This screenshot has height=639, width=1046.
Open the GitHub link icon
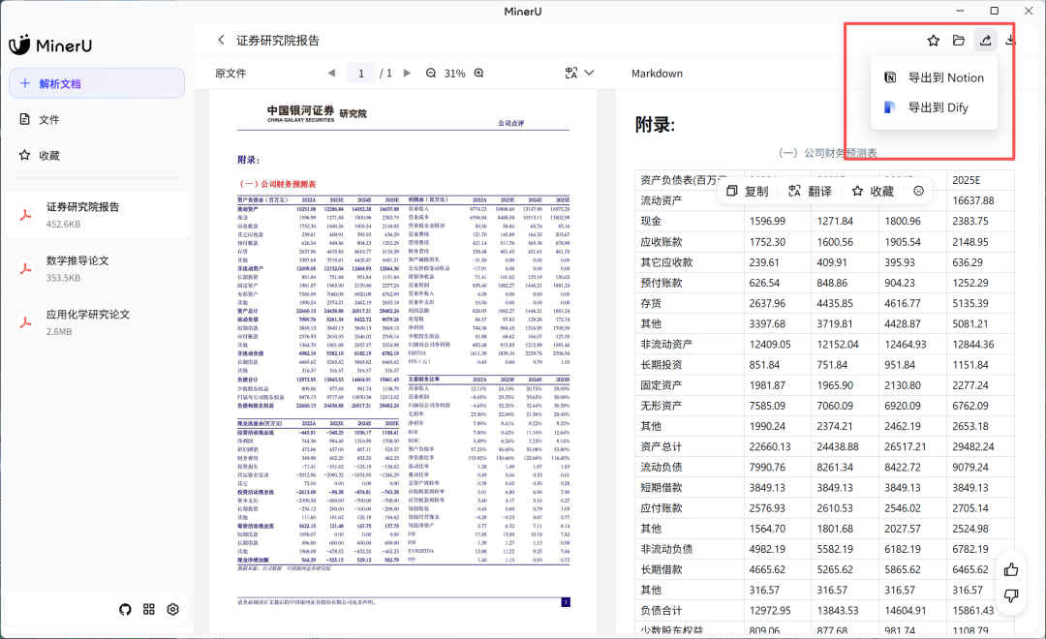click(x=125, y=609)
